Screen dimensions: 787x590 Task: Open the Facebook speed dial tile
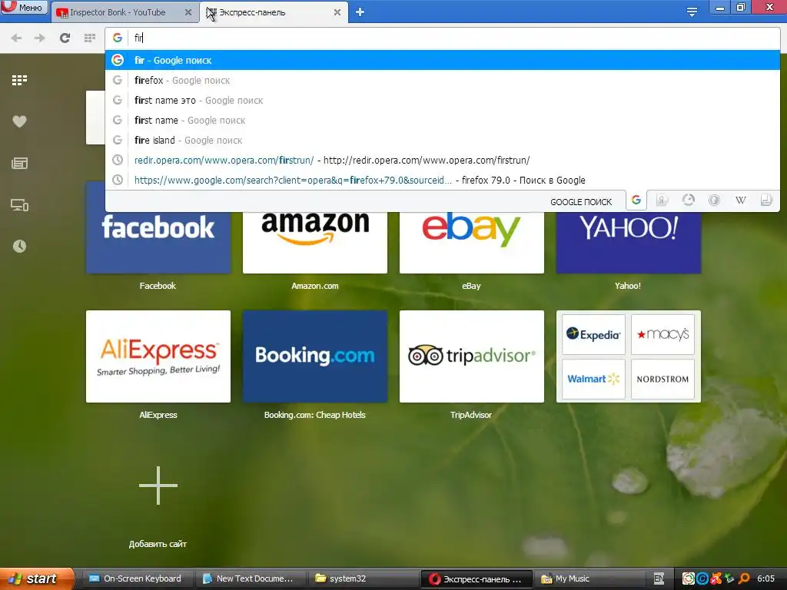coord(158,242)
